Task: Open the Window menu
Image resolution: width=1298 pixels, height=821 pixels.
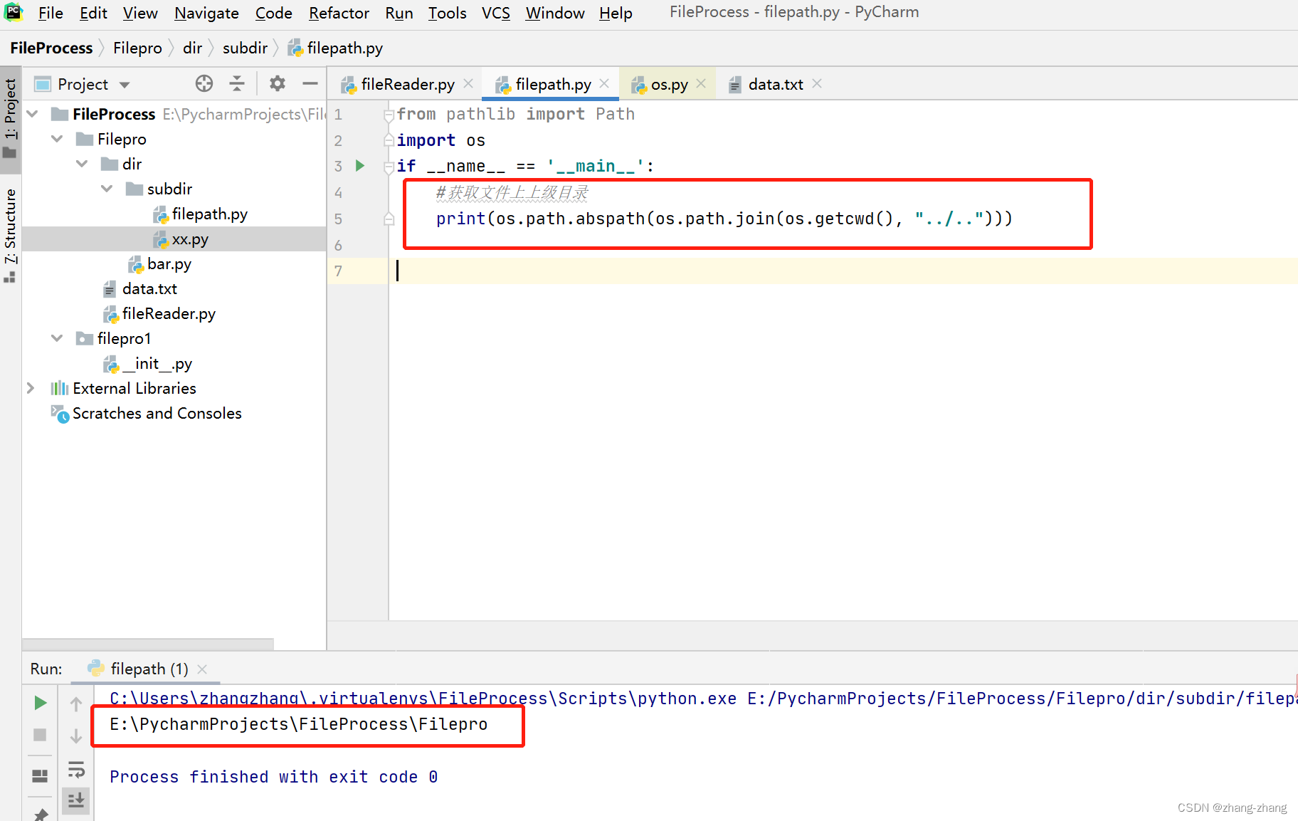Action: point(554,13)
